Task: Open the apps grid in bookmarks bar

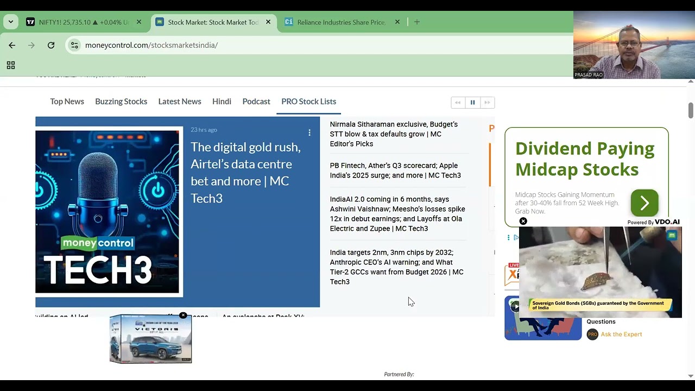Action: coord(10,65)
